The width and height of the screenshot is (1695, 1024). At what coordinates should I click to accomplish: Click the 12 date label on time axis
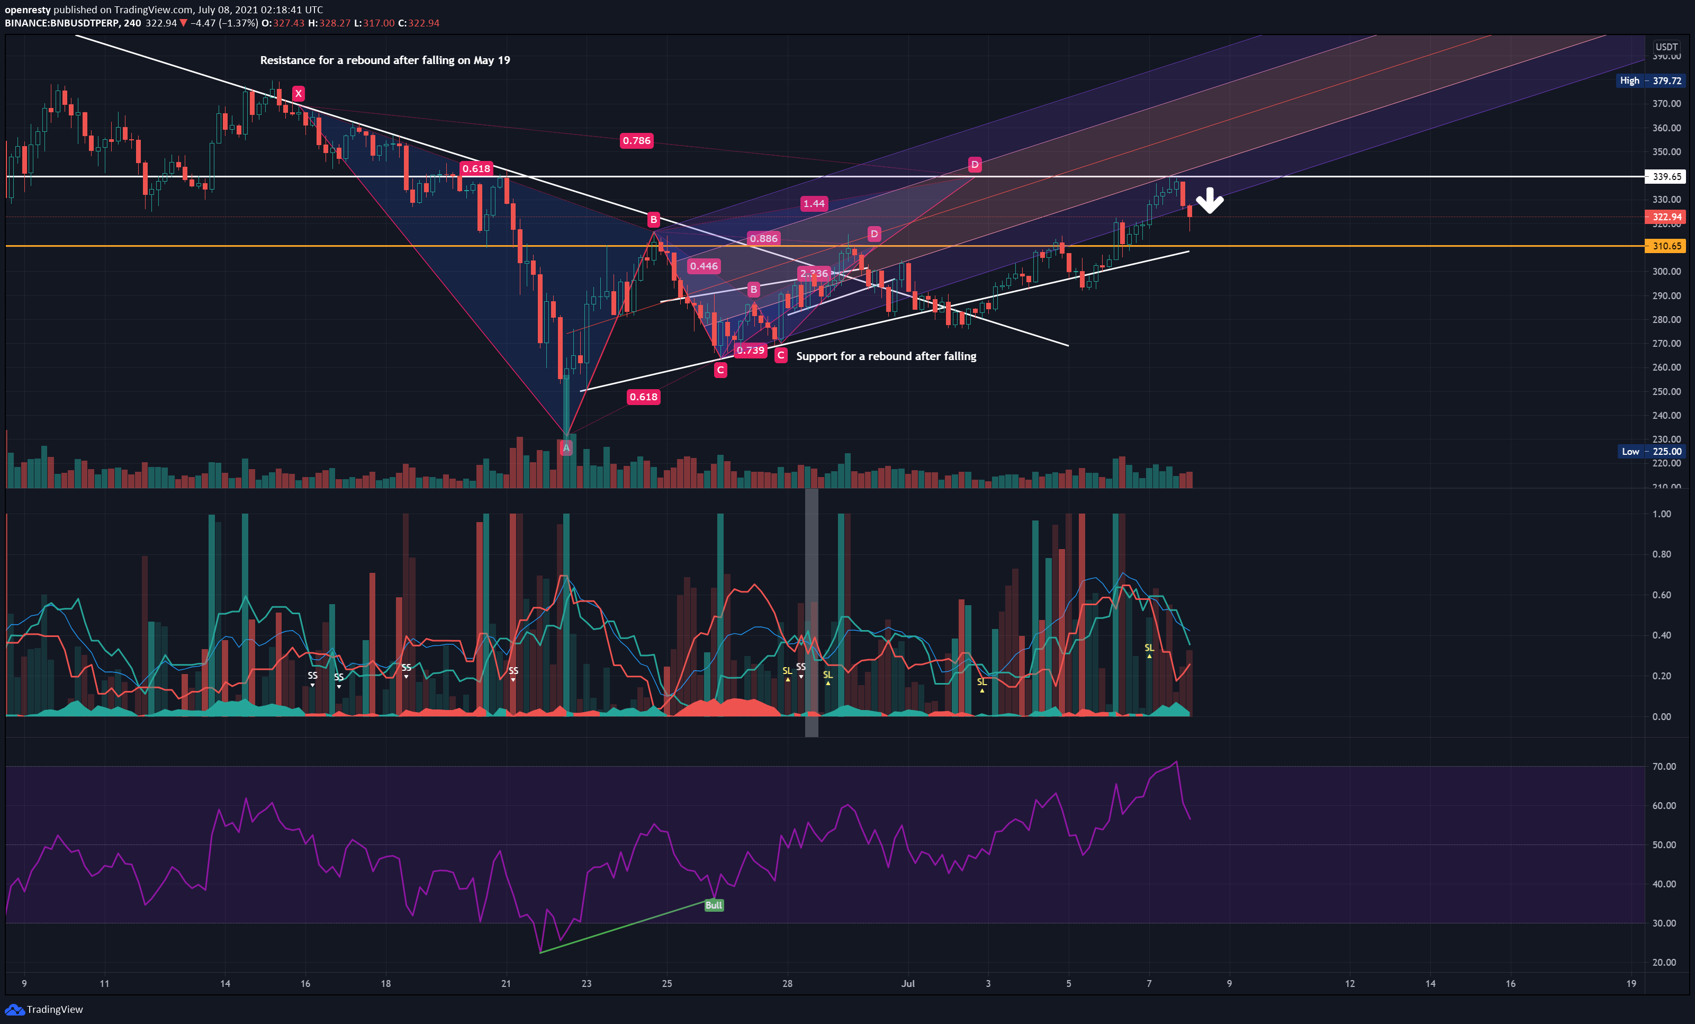(x=1350, y=983)
